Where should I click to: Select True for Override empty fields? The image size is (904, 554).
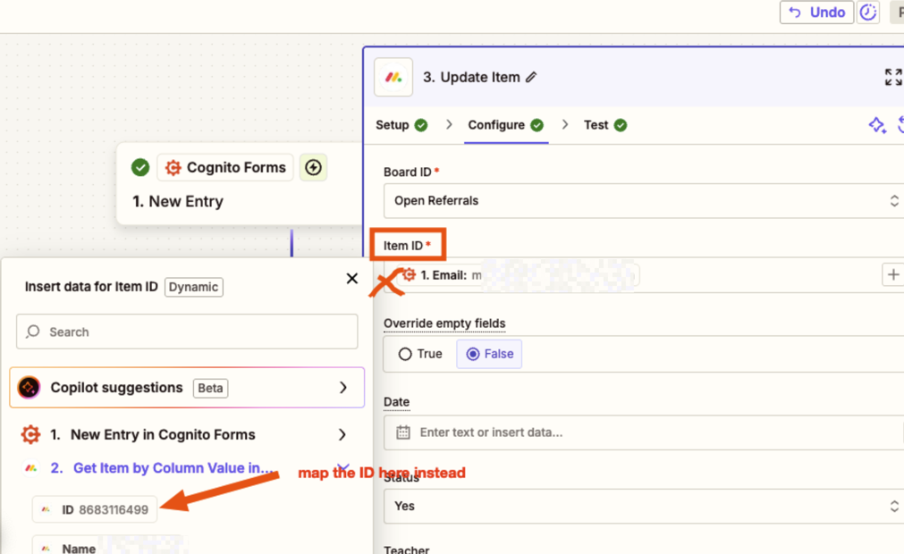pyautogui.click(x=420, y=354)
